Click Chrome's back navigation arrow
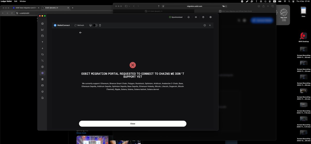This screenshot has width=311, height=144. (x=3, y=13)
